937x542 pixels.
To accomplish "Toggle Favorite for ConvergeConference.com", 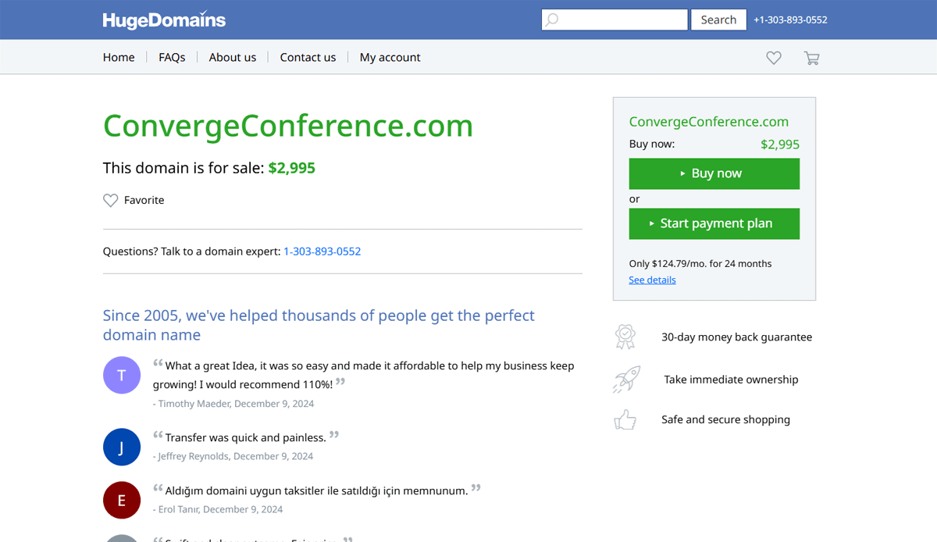I will [134, 200].
